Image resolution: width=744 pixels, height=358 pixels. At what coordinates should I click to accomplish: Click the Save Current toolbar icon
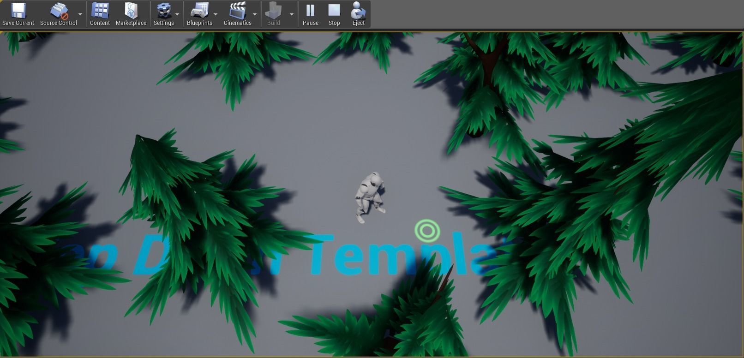coord(18,14)
